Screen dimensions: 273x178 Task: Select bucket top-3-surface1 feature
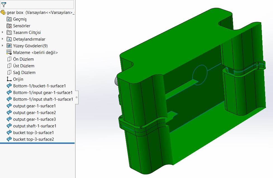coord(34,133)
